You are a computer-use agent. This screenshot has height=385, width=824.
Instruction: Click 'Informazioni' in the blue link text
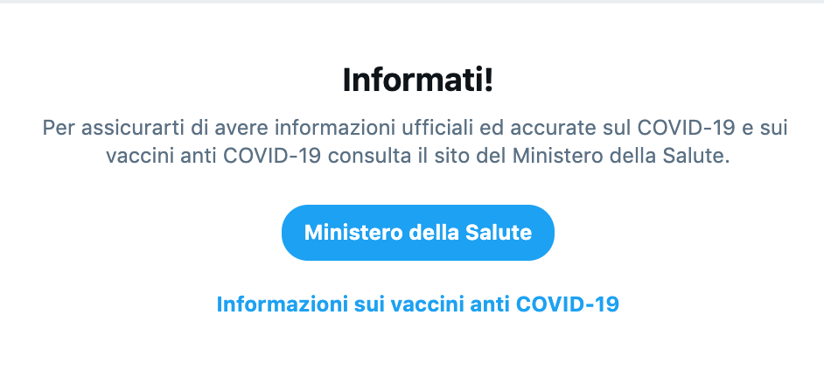(280, 304)
